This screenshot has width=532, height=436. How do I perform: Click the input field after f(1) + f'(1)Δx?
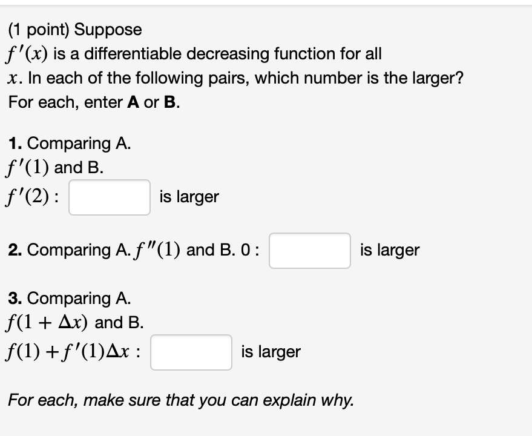point(191,352)
